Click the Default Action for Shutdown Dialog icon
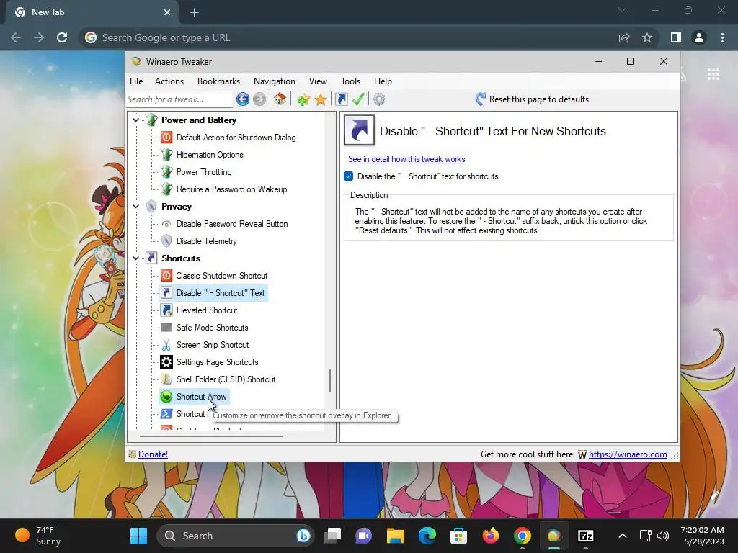The height and width of the screenshot is (553, 738). point(166,138)
